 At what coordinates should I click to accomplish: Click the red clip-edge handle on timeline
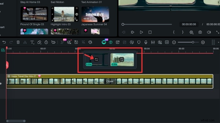click(x=7, y=65)
